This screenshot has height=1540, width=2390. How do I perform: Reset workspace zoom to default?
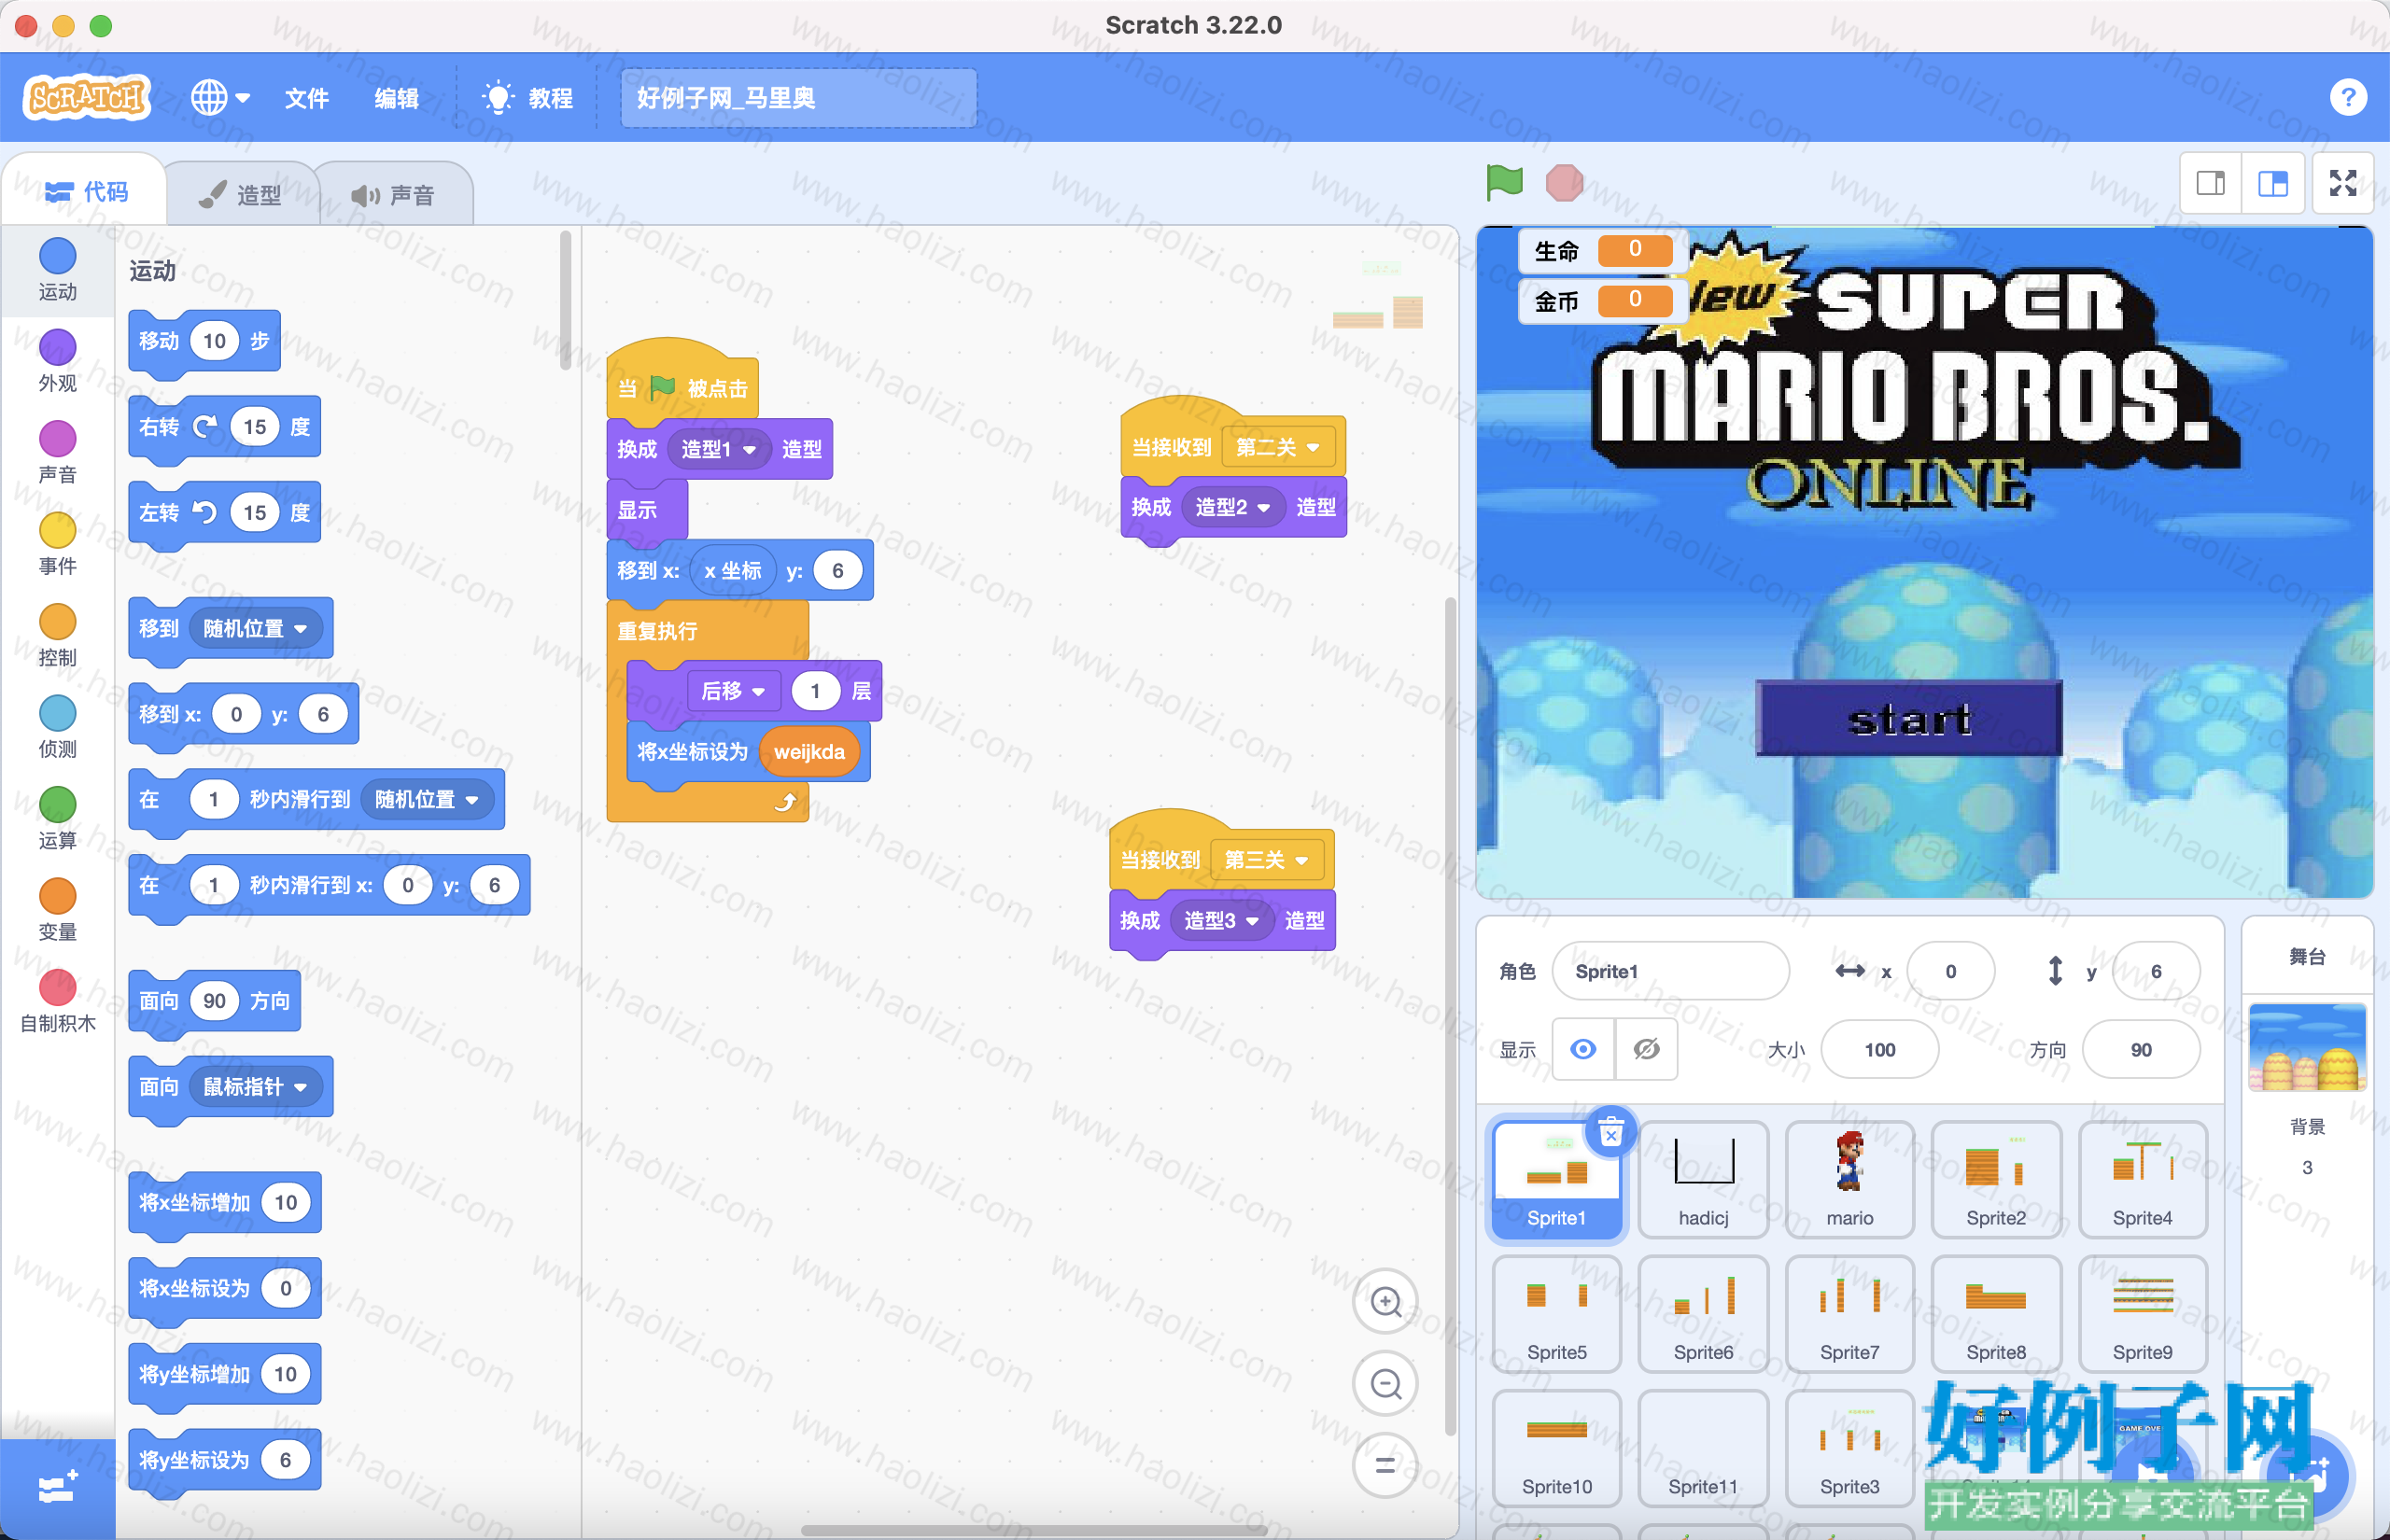1385,1465
